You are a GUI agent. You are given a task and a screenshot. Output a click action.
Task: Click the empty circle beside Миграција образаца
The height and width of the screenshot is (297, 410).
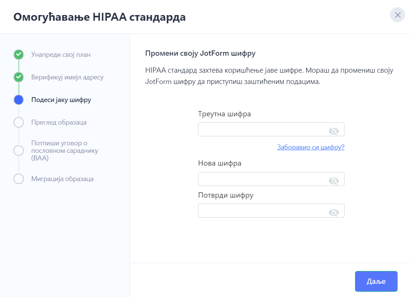click(18, 179)
